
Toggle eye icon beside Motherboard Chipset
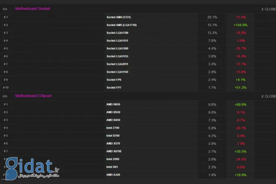[x=5, y=96]
